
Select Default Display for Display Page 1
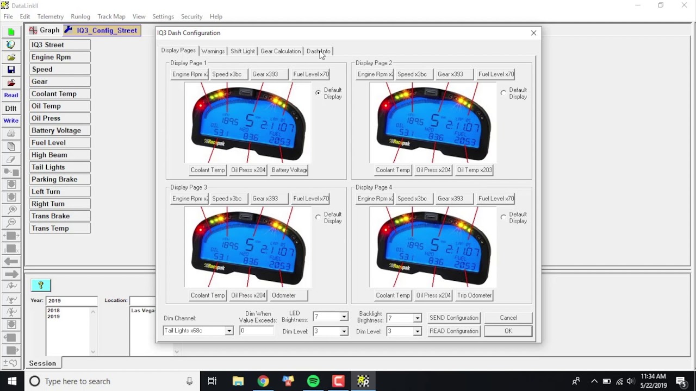pos(318,93)
